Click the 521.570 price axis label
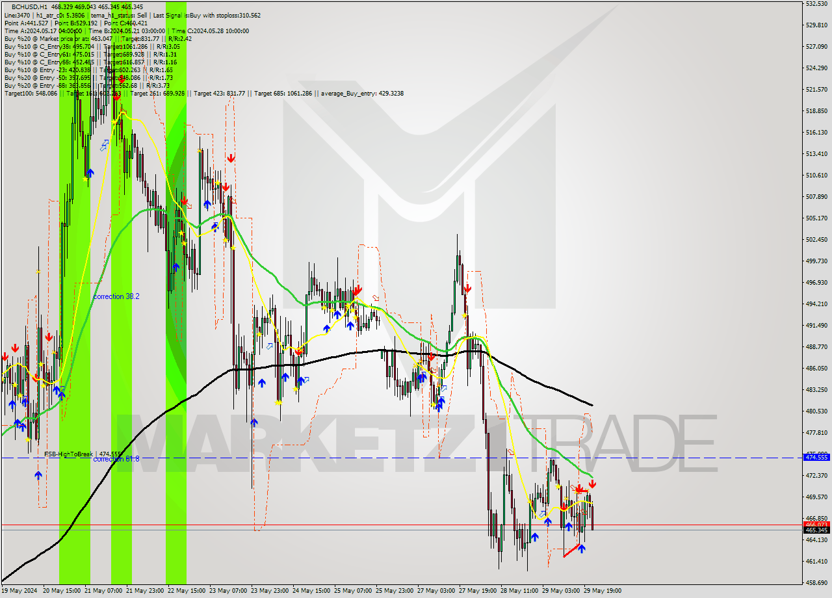This screenshot has width=832, height=598. [816, 89]
